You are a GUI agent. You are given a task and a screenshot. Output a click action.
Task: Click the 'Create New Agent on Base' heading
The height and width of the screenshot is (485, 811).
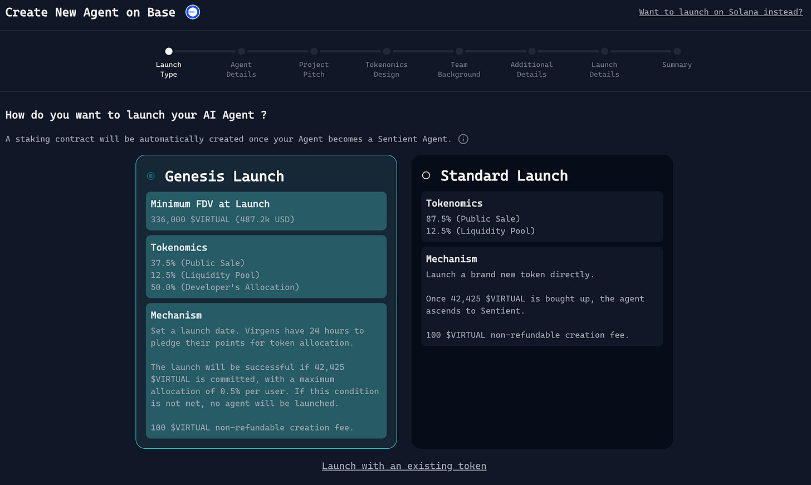point(90,12)
